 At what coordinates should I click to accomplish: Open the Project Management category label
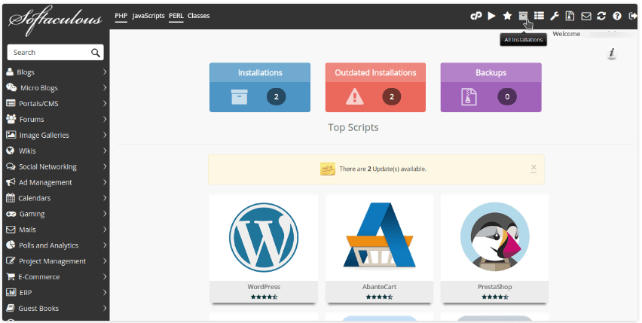tap(53, 261)
